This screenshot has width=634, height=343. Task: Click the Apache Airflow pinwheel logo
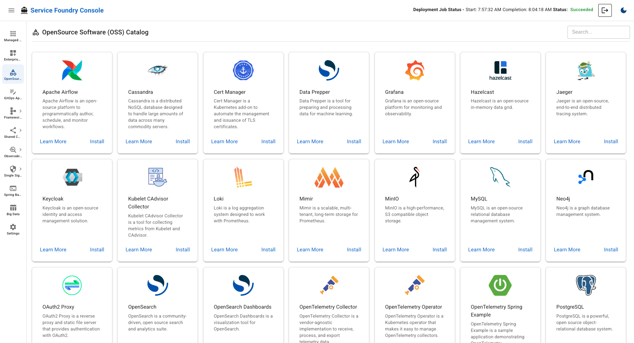(x=72, y=70)
